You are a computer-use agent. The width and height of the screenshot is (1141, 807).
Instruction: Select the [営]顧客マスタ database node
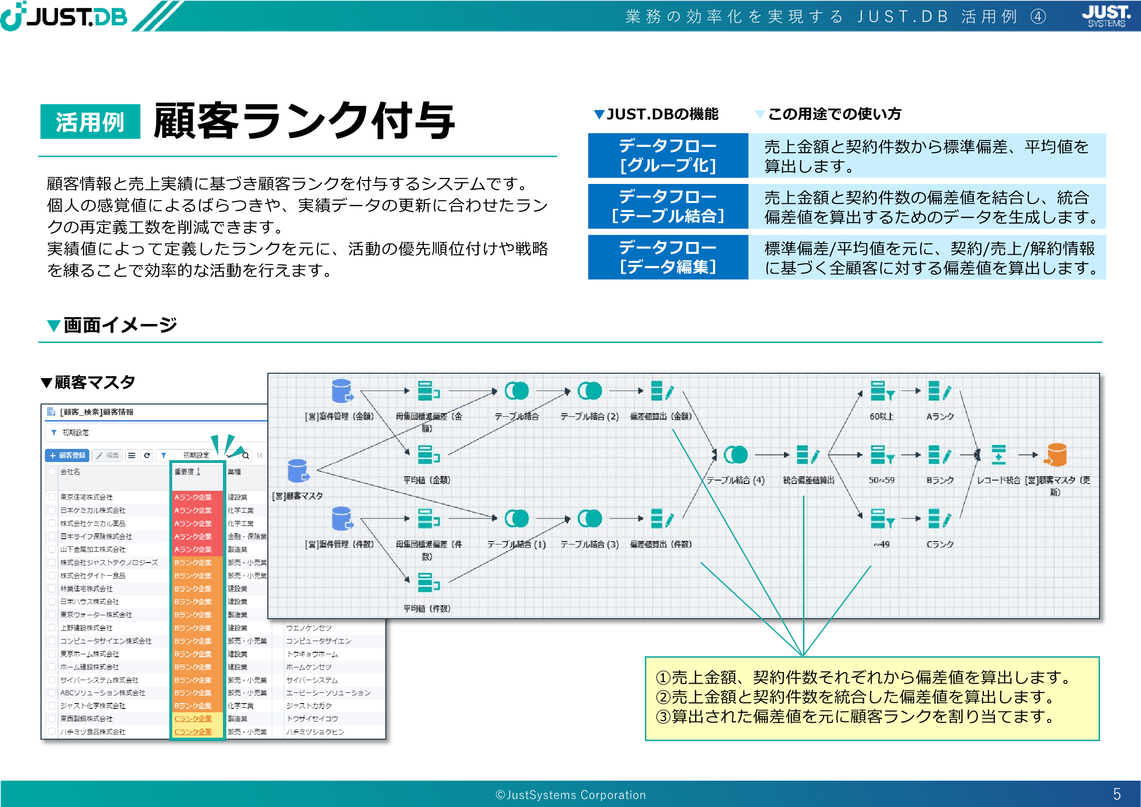[298, 470]
